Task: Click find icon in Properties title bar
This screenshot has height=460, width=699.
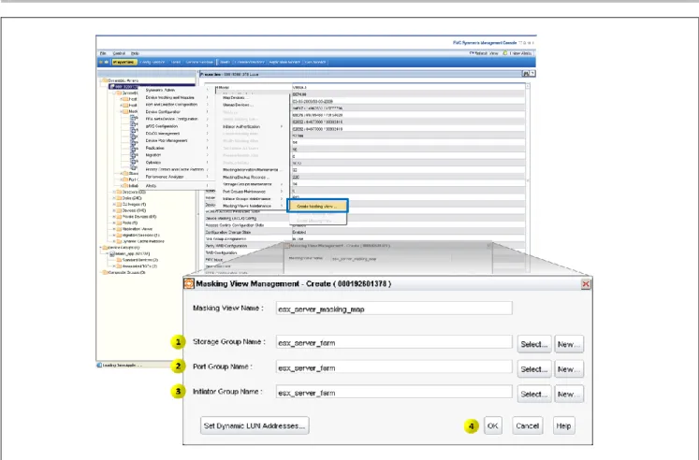Action: (x=526, y=74)
